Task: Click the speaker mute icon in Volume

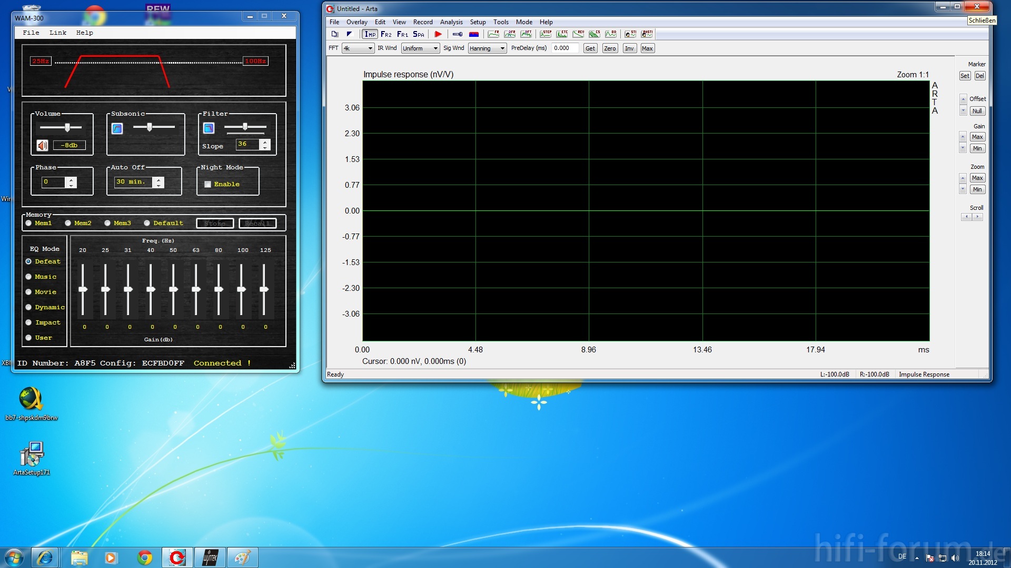Action: point(43,145)
